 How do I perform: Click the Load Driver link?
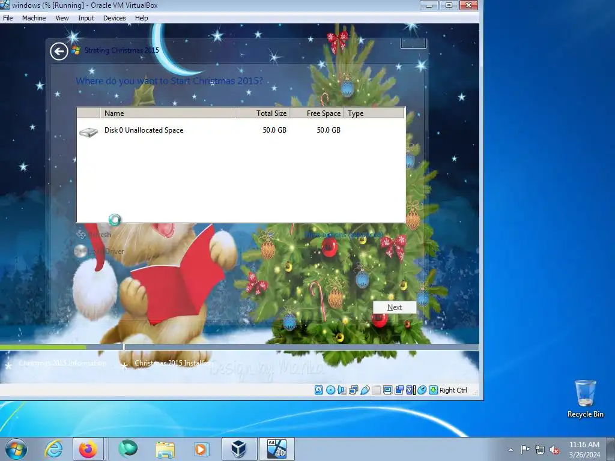pos(100,252)
